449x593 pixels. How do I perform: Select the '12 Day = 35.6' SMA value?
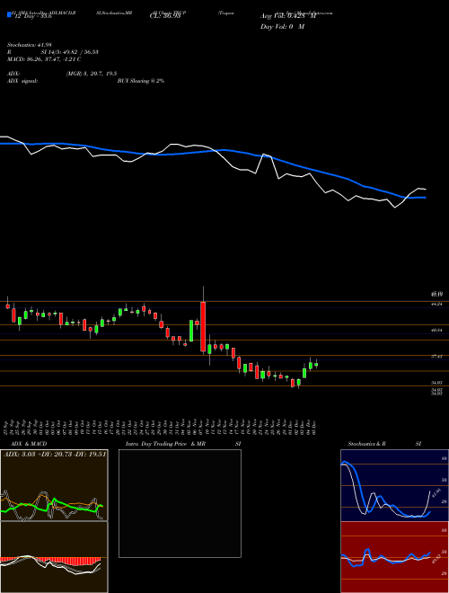coord(33,17)
